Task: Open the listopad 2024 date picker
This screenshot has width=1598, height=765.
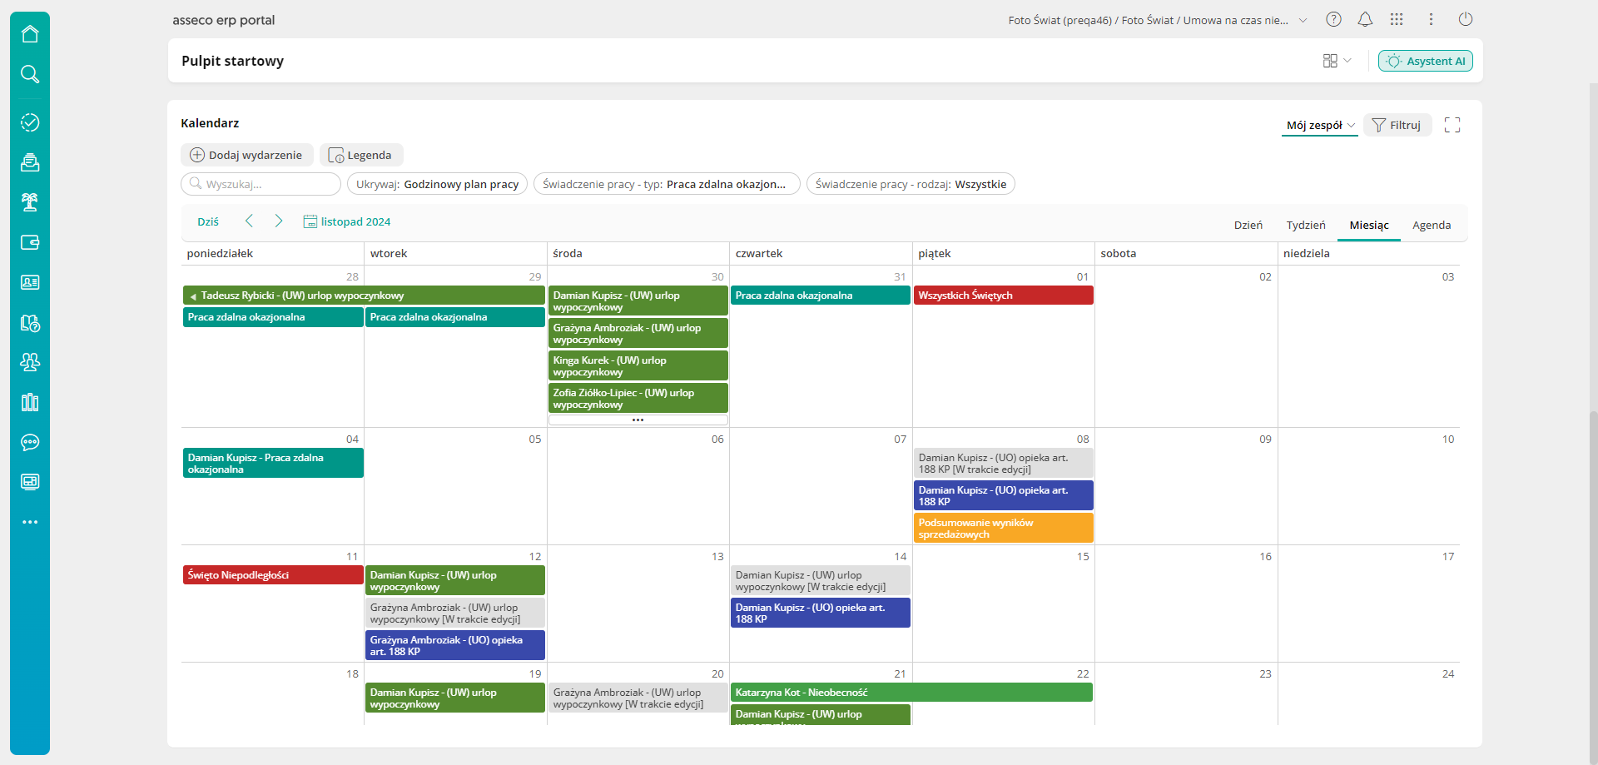Action: pos(347,221)
